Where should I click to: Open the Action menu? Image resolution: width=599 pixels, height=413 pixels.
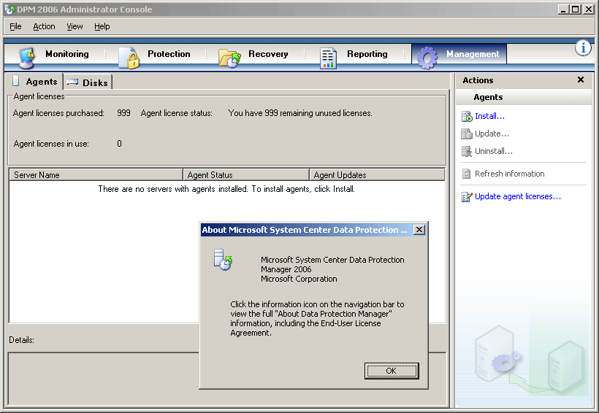click(x=44, y=26)
